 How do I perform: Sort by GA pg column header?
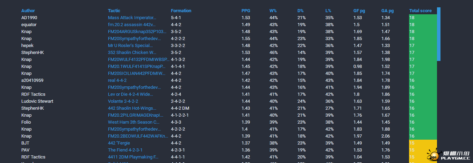pyautogui.click(x=387, y=11)
